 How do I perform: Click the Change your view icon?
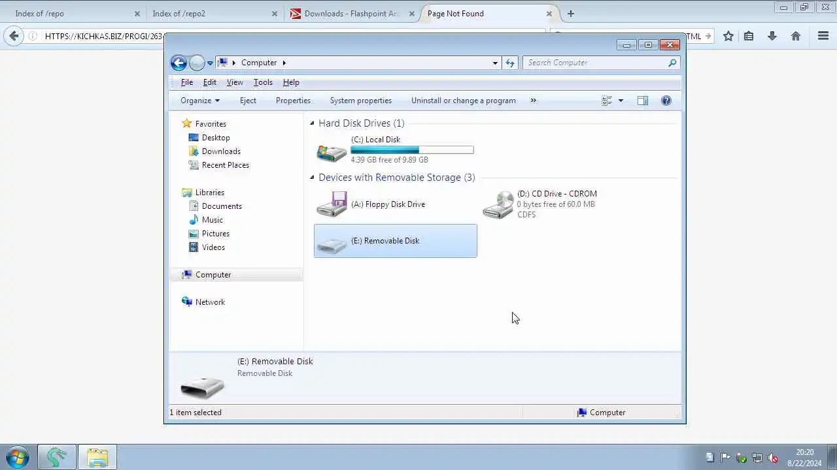[607, 101]
